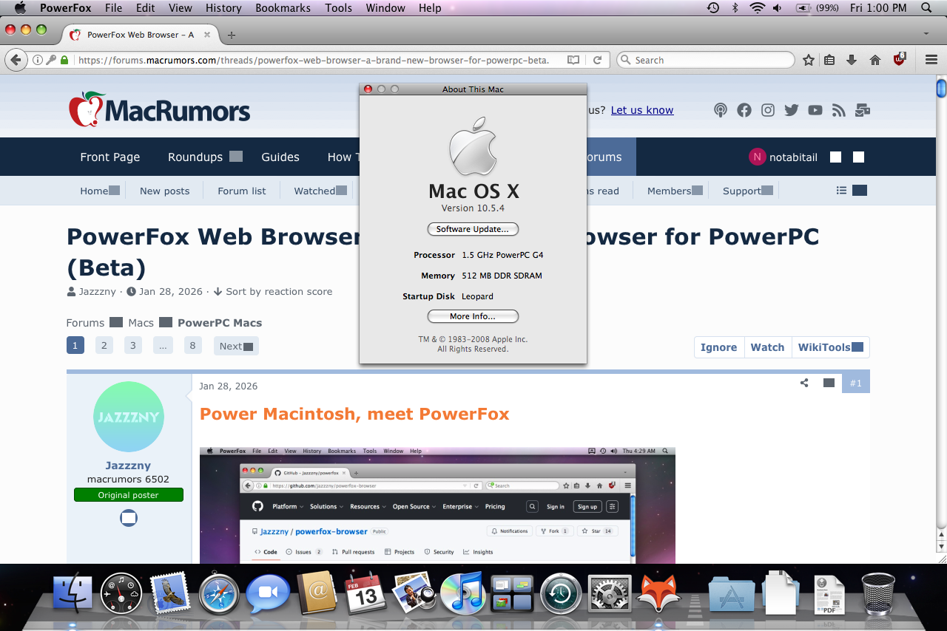
Task: Toggle the list view icon in the forum sub-navigation
Action: (841, 191)
